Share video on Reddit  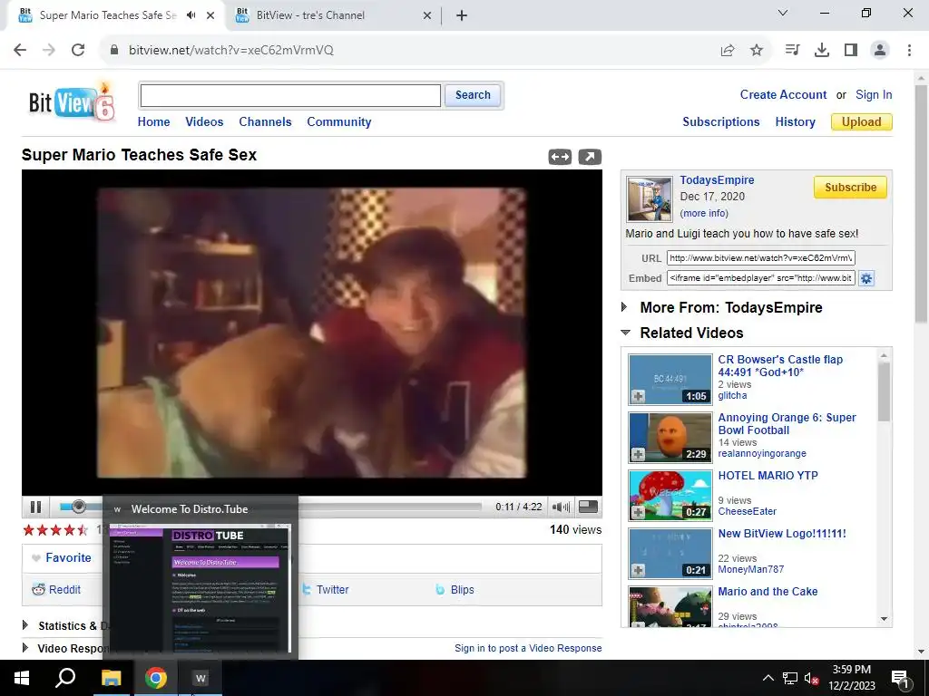pyautogui.click(x=56, y=589)
